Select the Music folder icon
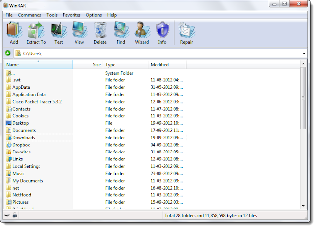This screenshot has height=228, width=316. (9, 173)
